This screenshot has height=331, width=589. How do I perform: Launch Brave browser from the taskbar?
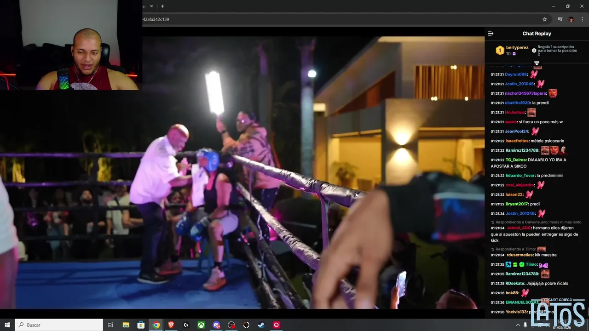coord(171,325)
